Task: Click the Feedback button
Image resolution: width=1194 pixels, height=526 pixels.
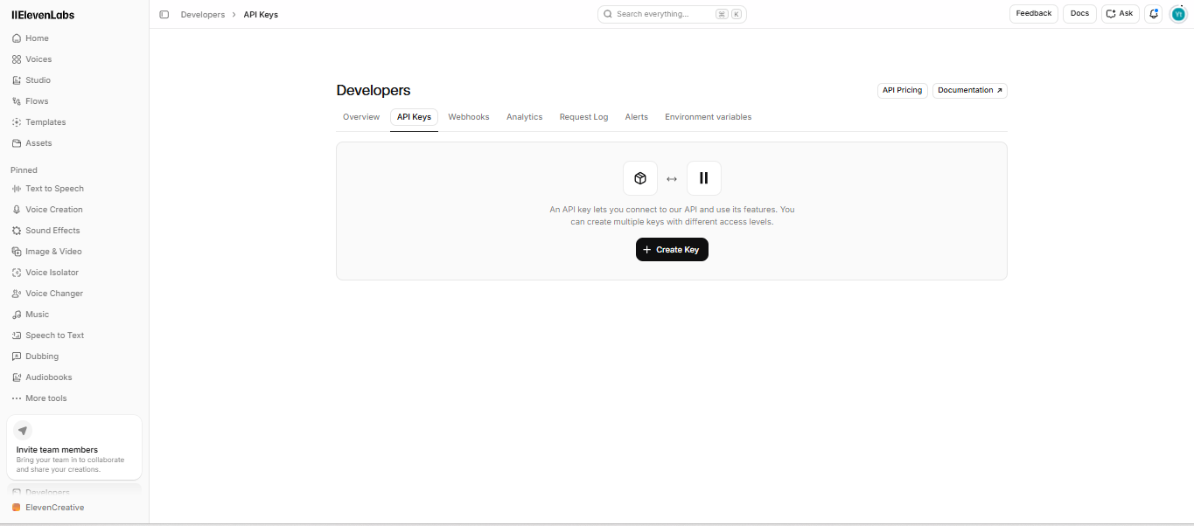Action: click(1034, 14)
